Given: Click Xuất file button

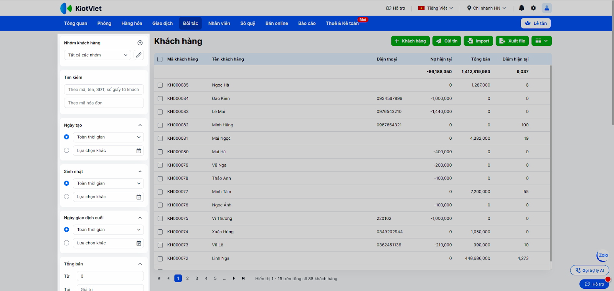Looking at the screenshot, I should pos(512,41).
